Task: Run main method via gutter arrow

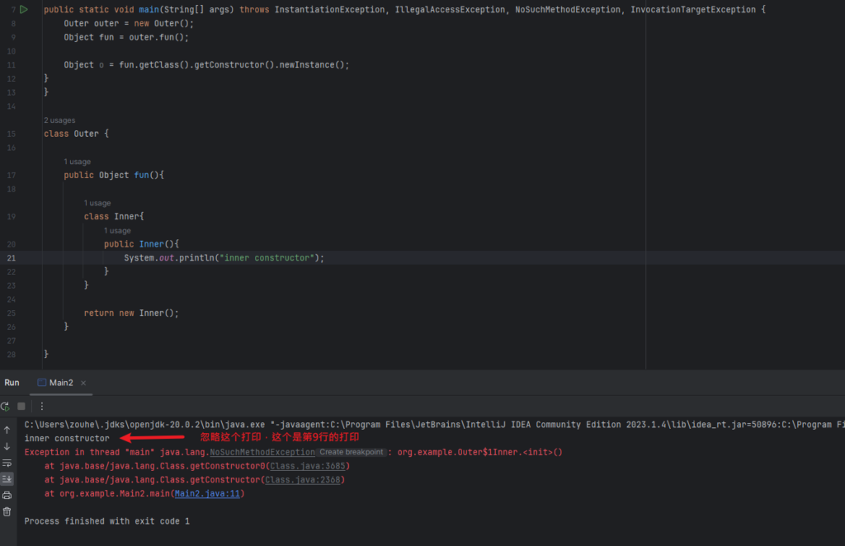Action: (24, 10)
